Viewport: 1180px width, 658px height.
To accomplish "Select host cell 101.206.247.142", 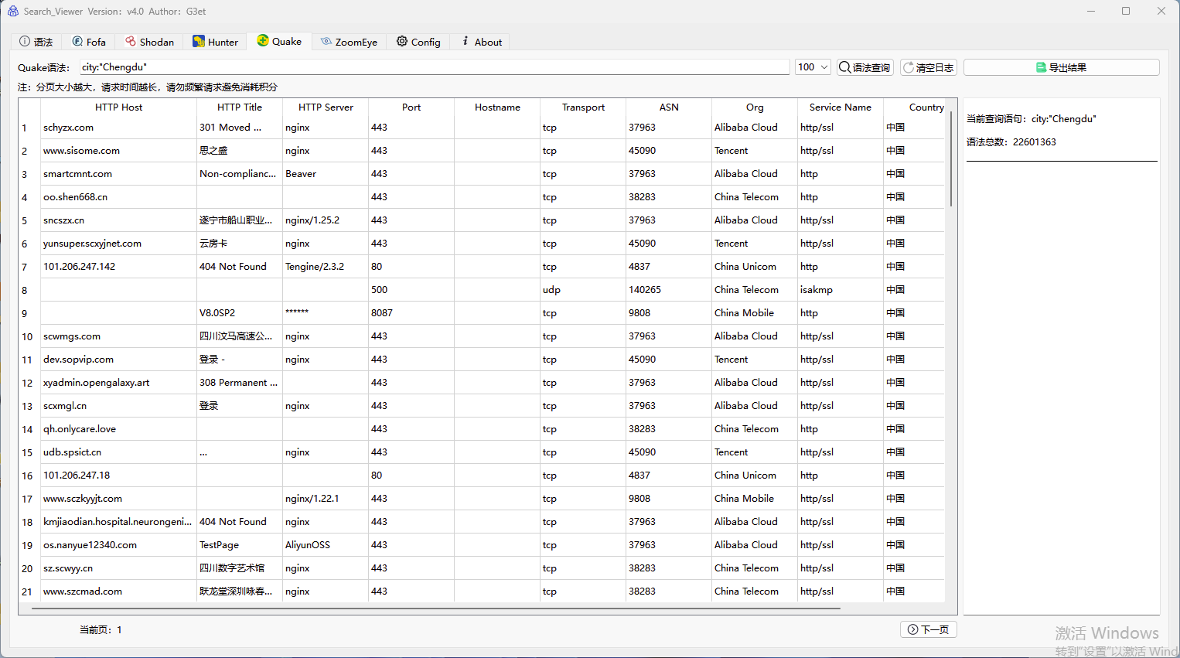I will pyautogui.click(x=118, y=267).
